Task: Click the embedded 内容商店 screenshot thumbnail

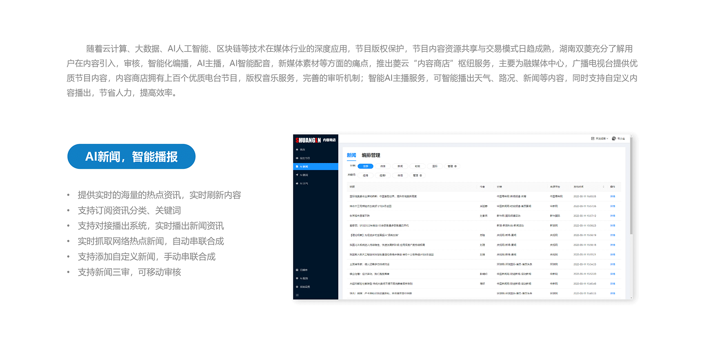Action: [x=463, y=217]
